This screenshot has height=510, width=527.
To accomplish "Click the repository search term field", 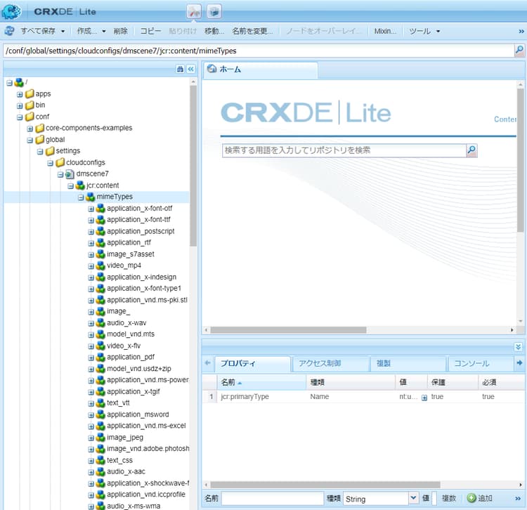I will point(344,150).
